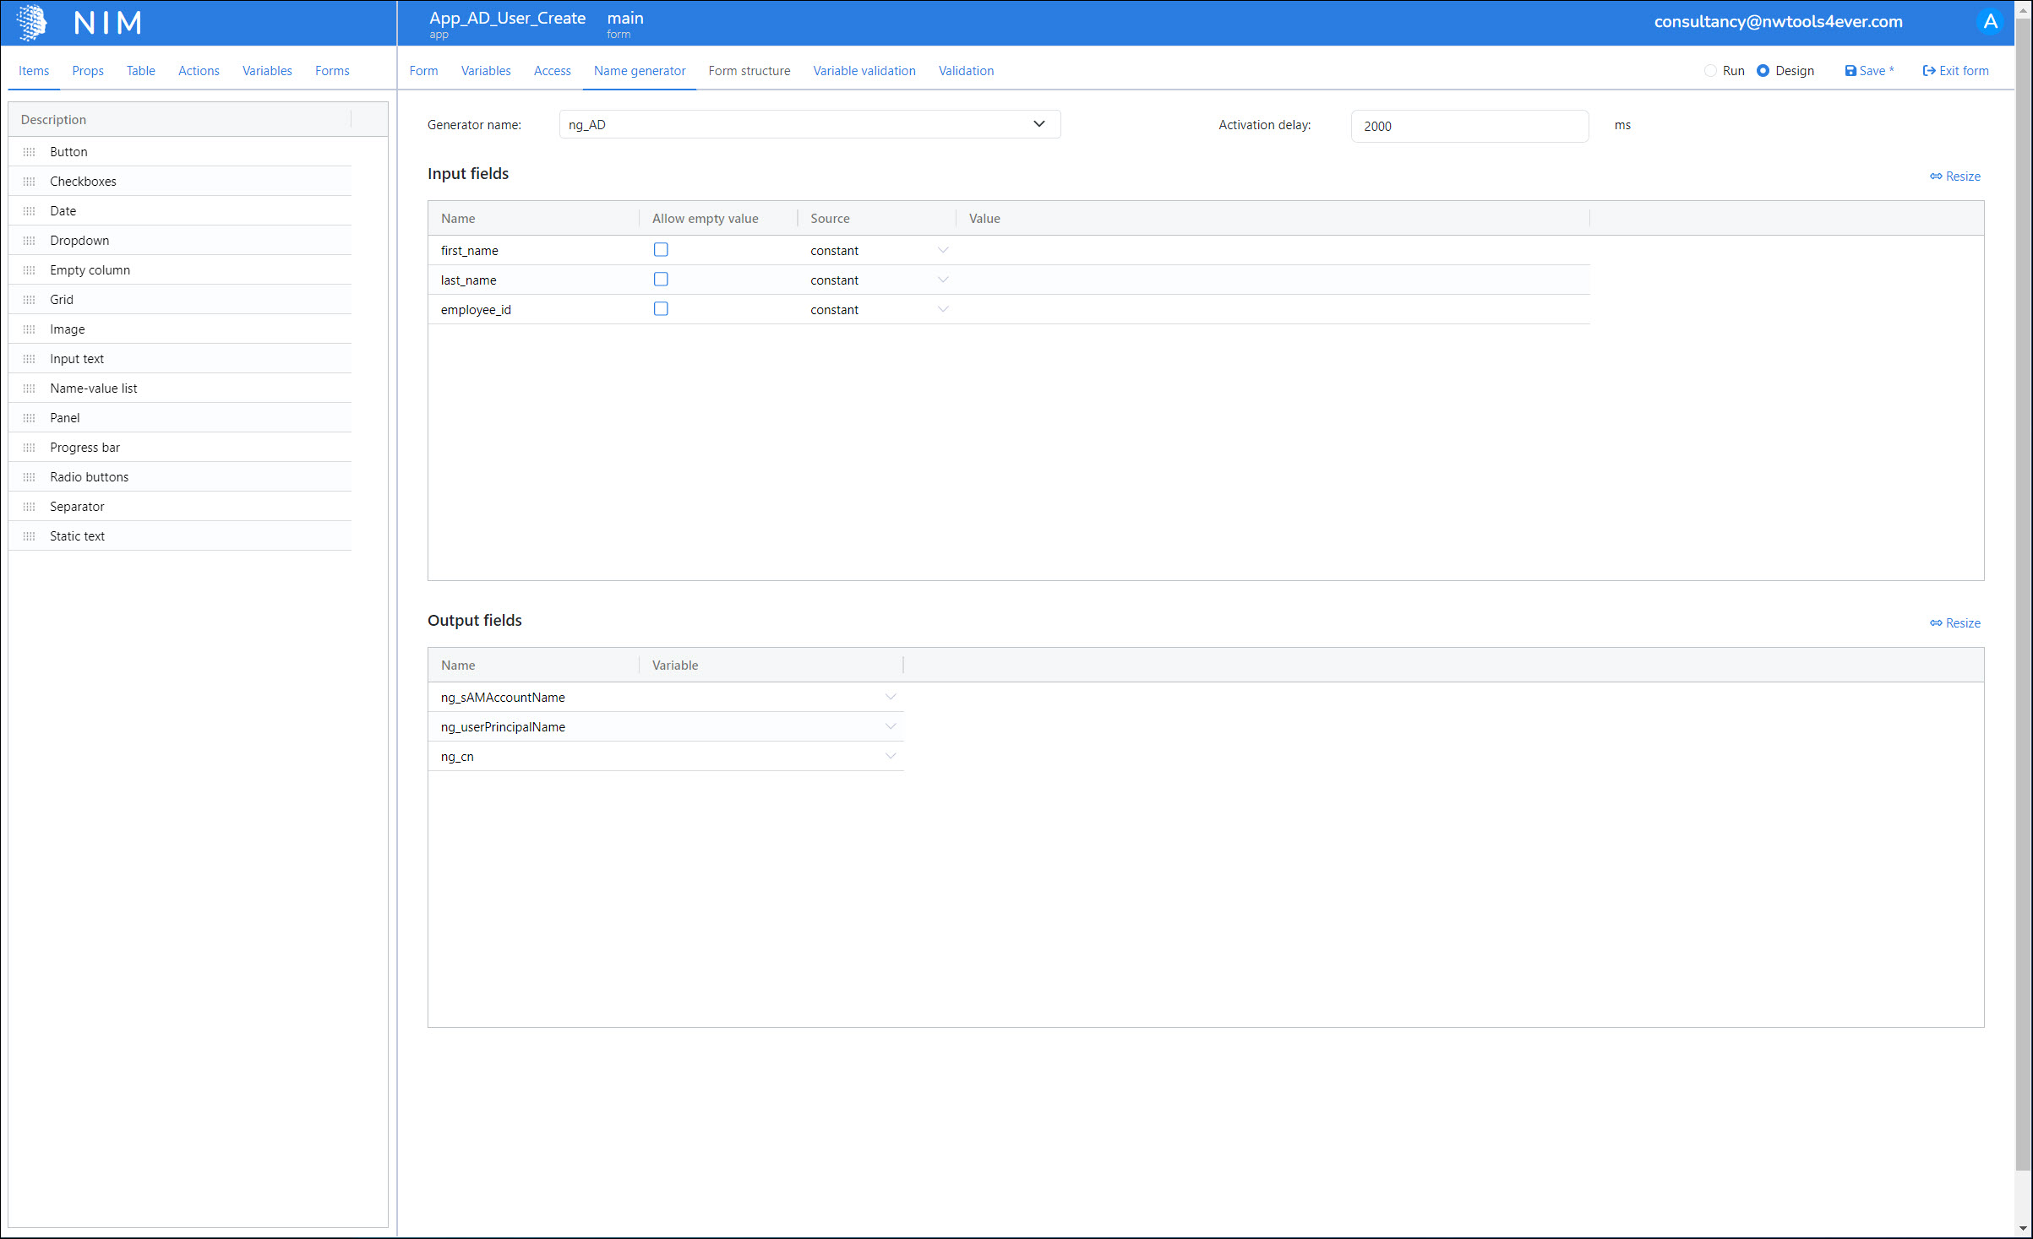This screenshot has height=1239, width=2033.
Task: Enable allow empty value for first_name
Action: coord(661,250)
